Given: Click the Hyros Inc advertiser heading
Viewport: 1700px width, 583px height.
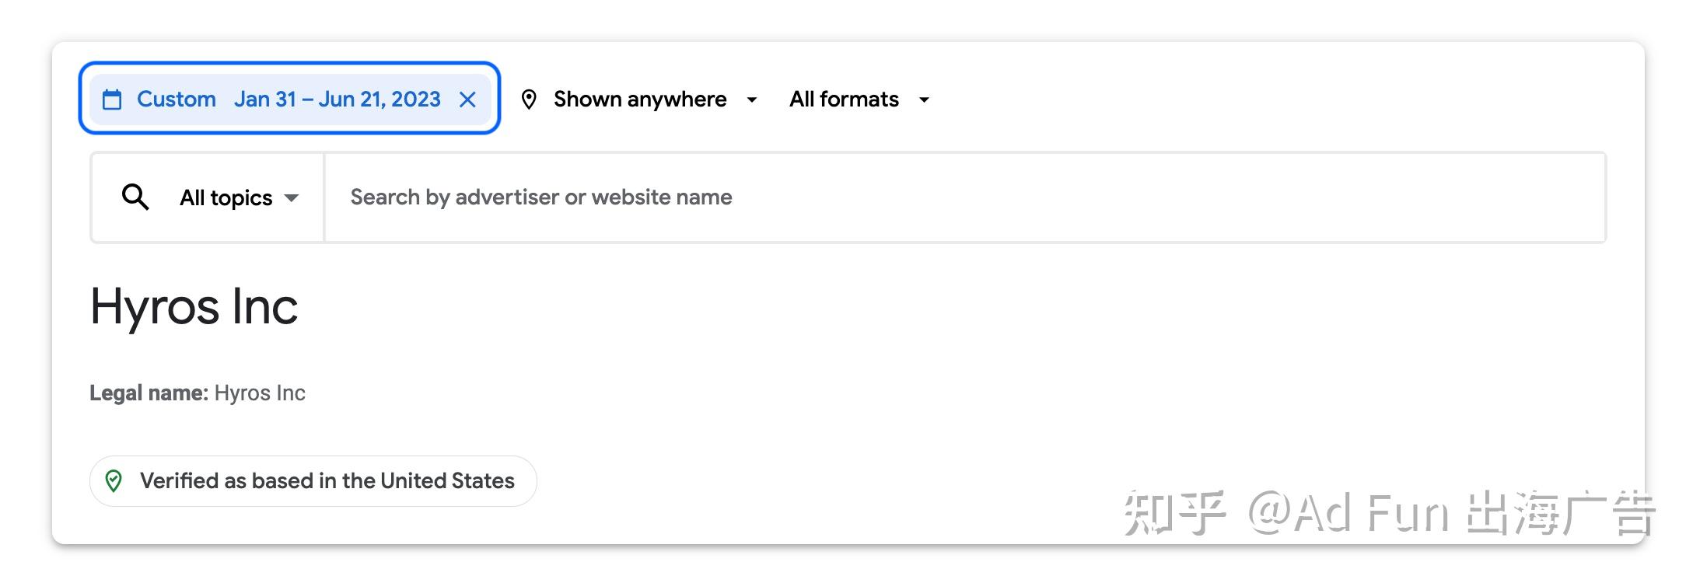Looking at the screenshot, I should tap(194, 306).
